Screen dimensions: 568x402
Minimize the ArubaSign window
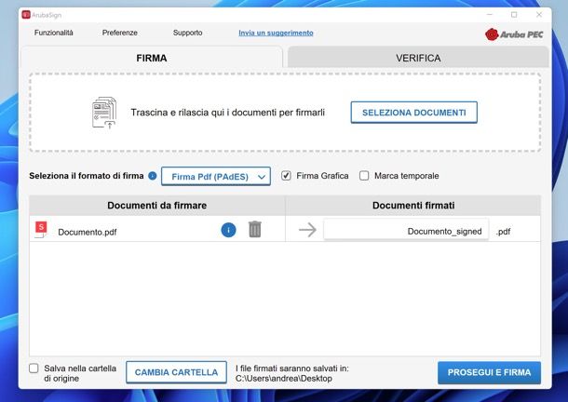coord(490,15)
